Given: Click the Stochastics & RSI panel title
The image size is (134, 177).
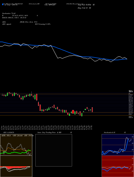Looking at the screenshot, I should pyautogui.click(x=115, y=132).
